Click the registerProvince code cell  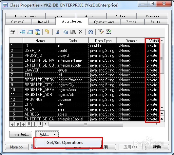pyautogui.click(x=72, y=80)
